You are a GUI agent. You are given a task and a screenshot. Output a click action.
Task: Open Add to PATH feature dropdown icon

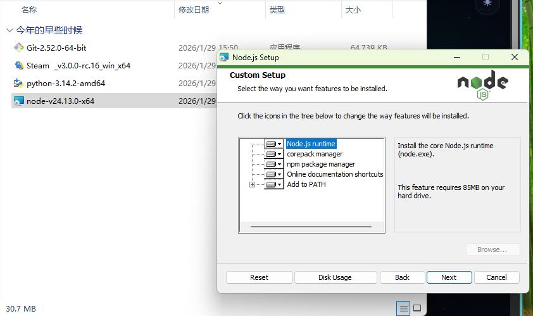[273, 184]
